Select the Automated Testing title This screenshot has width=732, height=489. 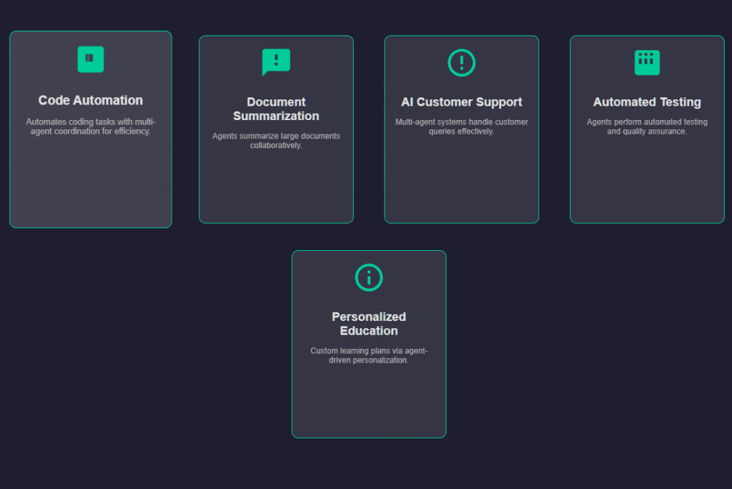click(646, 102)
